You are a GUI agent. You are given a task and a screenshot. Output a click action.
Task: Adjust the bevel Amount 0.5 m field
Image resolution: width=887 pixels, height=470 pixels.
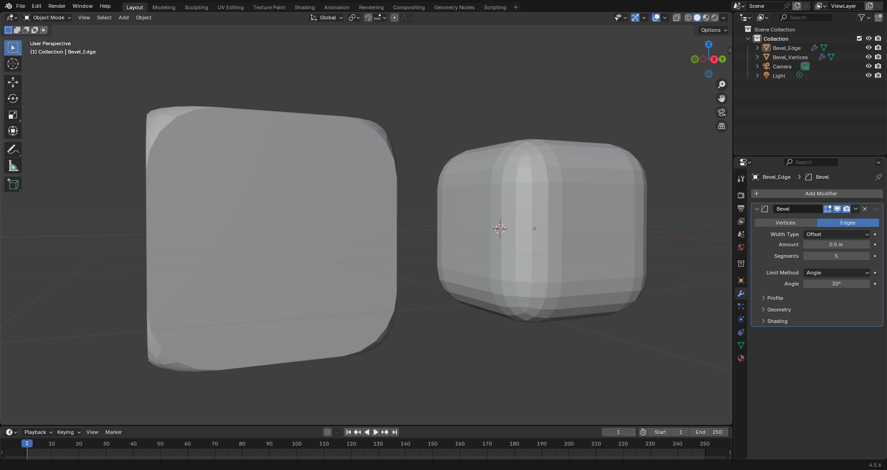point(837,244)
